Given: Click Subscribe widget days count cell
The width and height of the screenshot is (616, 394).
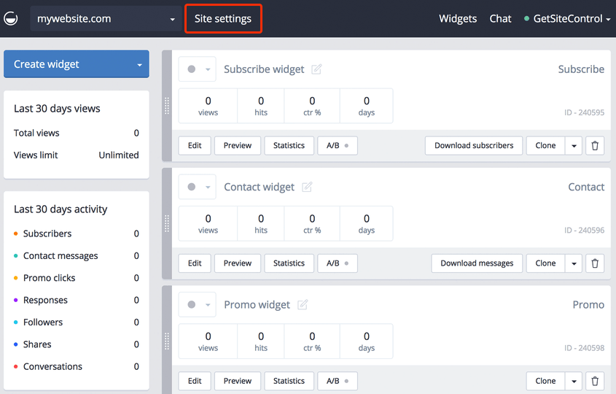Looking at the screenshot, I should pyautogui.click(x=366, y=106).
